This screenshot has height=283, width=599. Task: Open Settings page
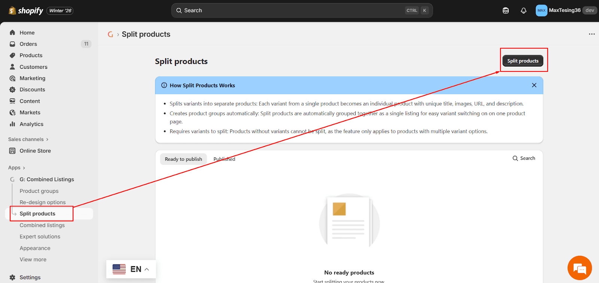(x=30, y=277)
